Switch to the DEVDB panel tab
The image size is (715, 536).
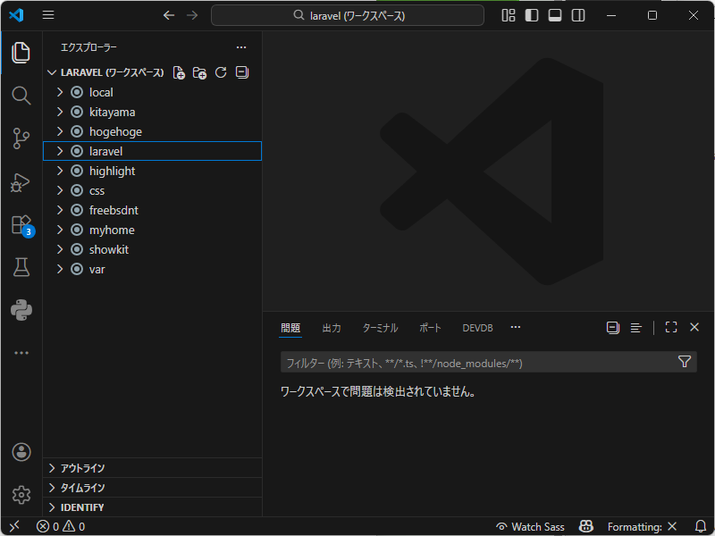tap(477, 328)
